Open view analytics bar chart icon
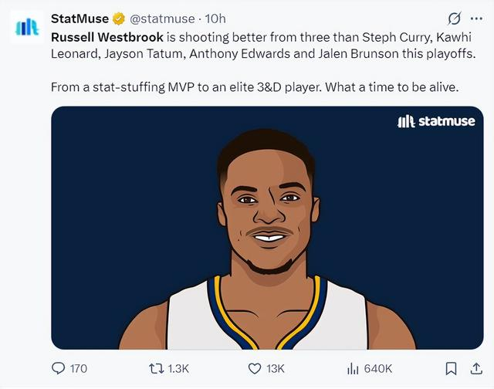The image size is (494, 389). pos(354,369)
